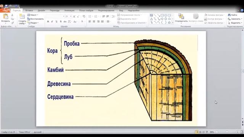Image resolution: width=244 pixels, height=137 pixels.
Task: Align text right
Action: click(x=98, y=21)
